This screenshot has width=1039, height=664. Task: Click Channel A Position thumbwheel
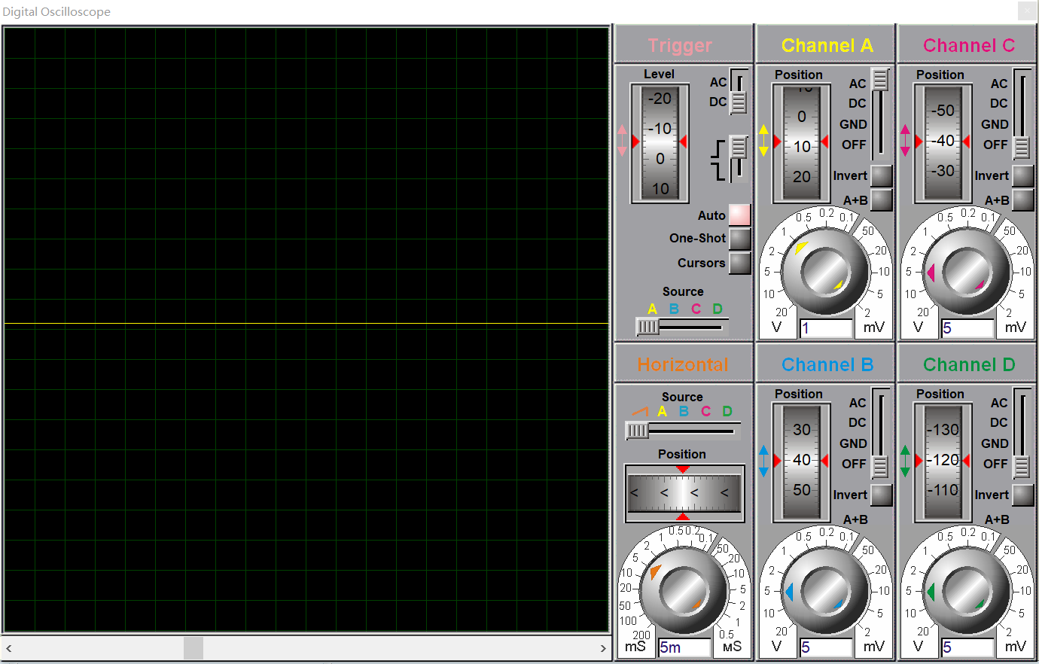(x=801, y=142)
